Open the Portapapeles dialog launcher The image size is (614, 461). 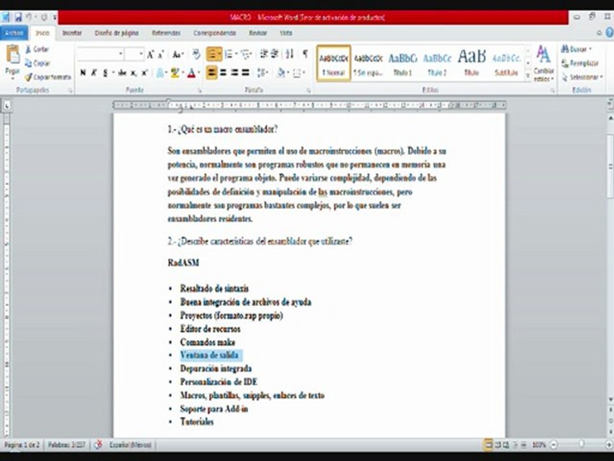[70, 90]
